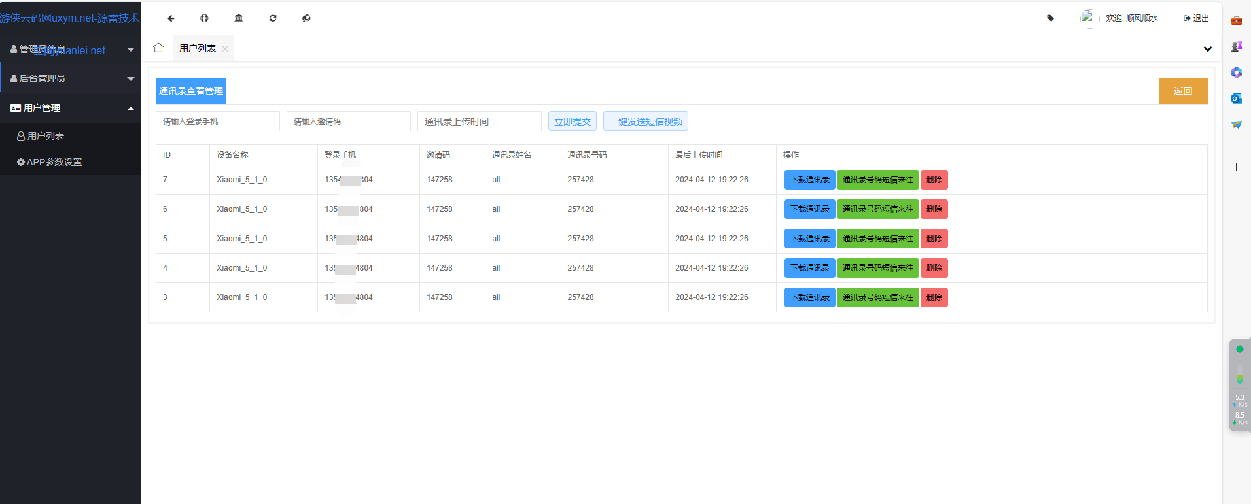The image size is (1251, 504).
Task: Click the tag icon near user avatar
Action: (x=1051, y=18)
